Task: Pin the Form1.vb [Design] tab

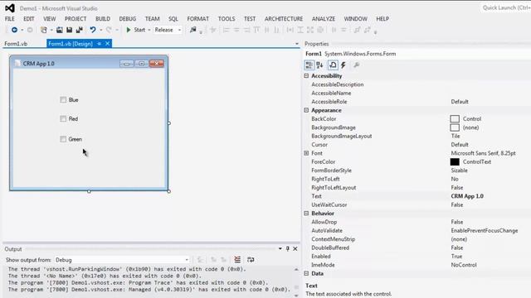Action: tap(100, 44)
